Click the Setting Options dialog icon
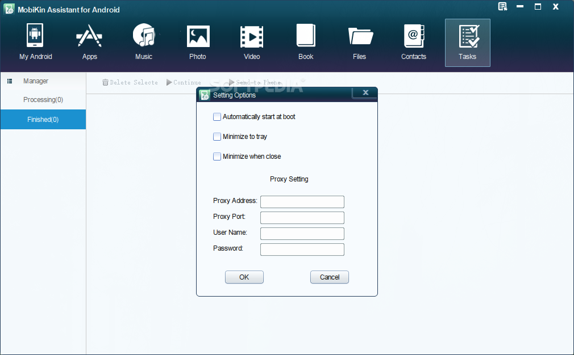 (x=205, y=95)
